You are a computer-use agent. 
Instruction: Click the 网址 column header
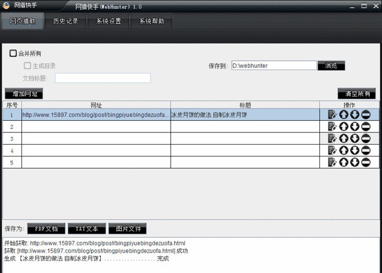pos(96,105)
